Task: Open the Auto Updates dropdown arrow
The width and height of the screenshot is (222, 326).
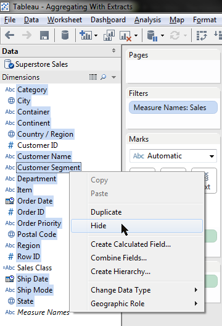Action: click(163, 35)
